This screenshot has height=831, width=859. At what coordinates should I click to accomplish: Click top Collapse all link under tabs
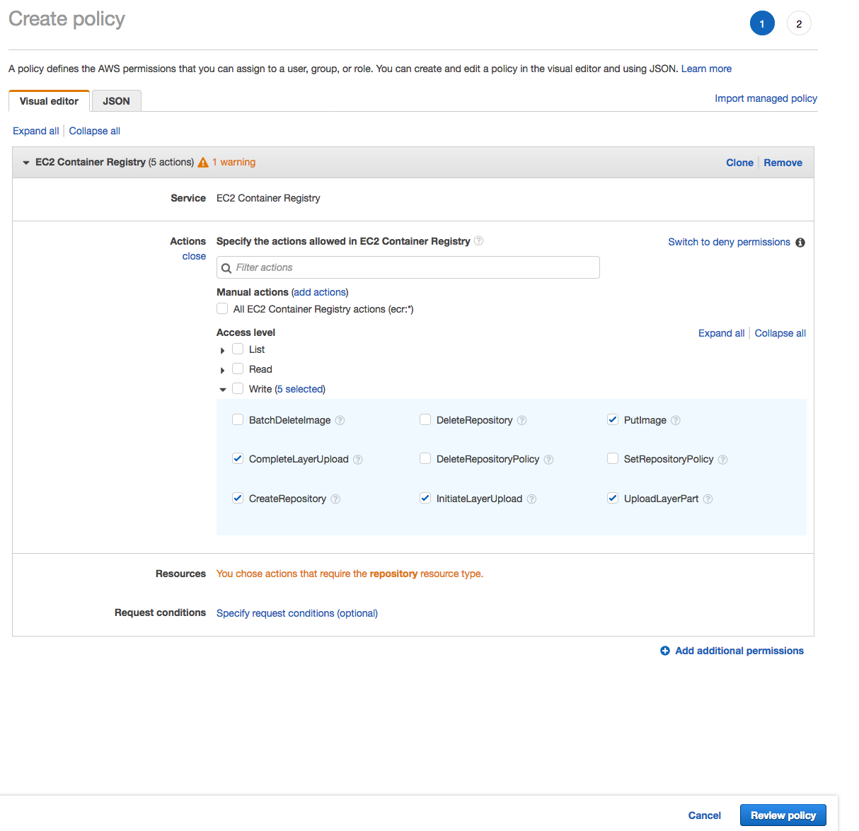coord(95,131)
